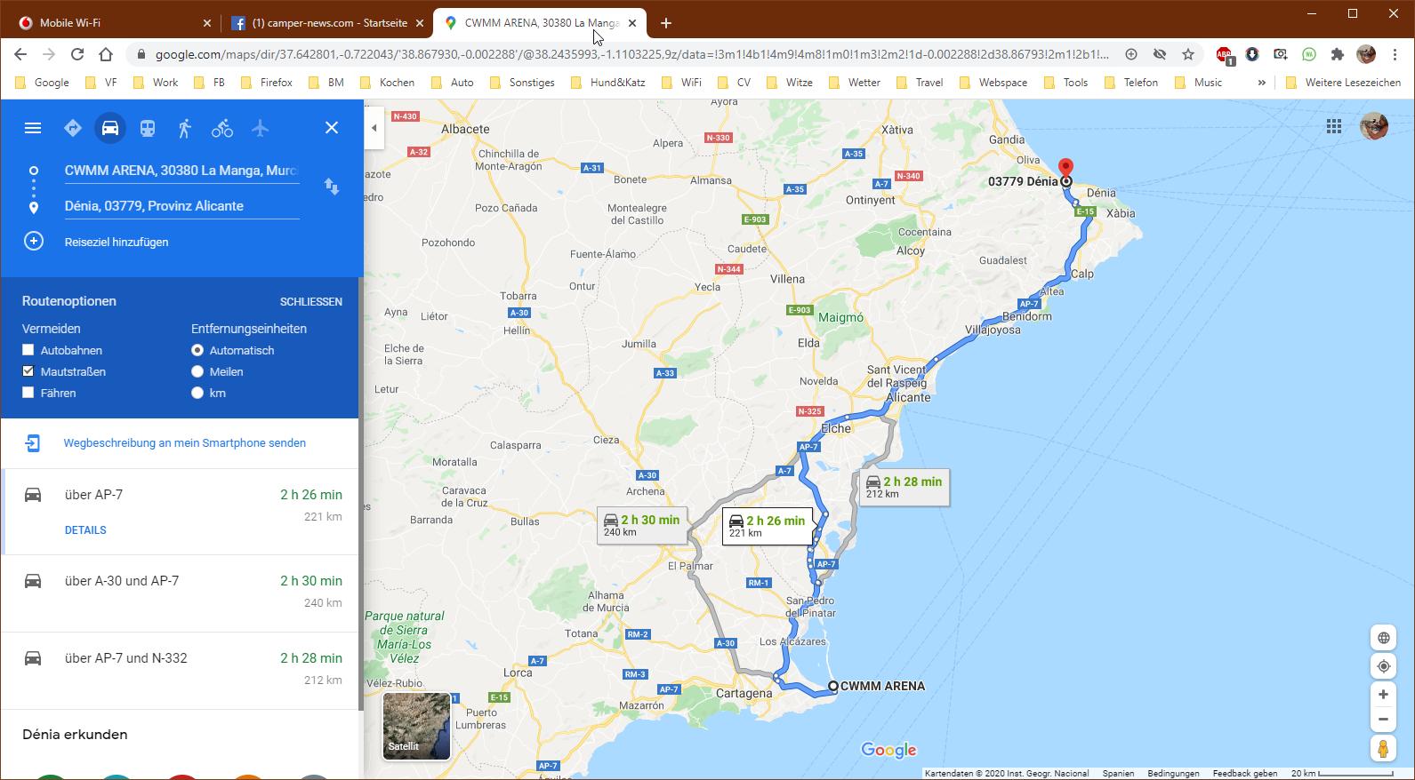Select km distance units
Viewport: 1415px width, 780px height.
pyautogui.click(x=197, y=393)
